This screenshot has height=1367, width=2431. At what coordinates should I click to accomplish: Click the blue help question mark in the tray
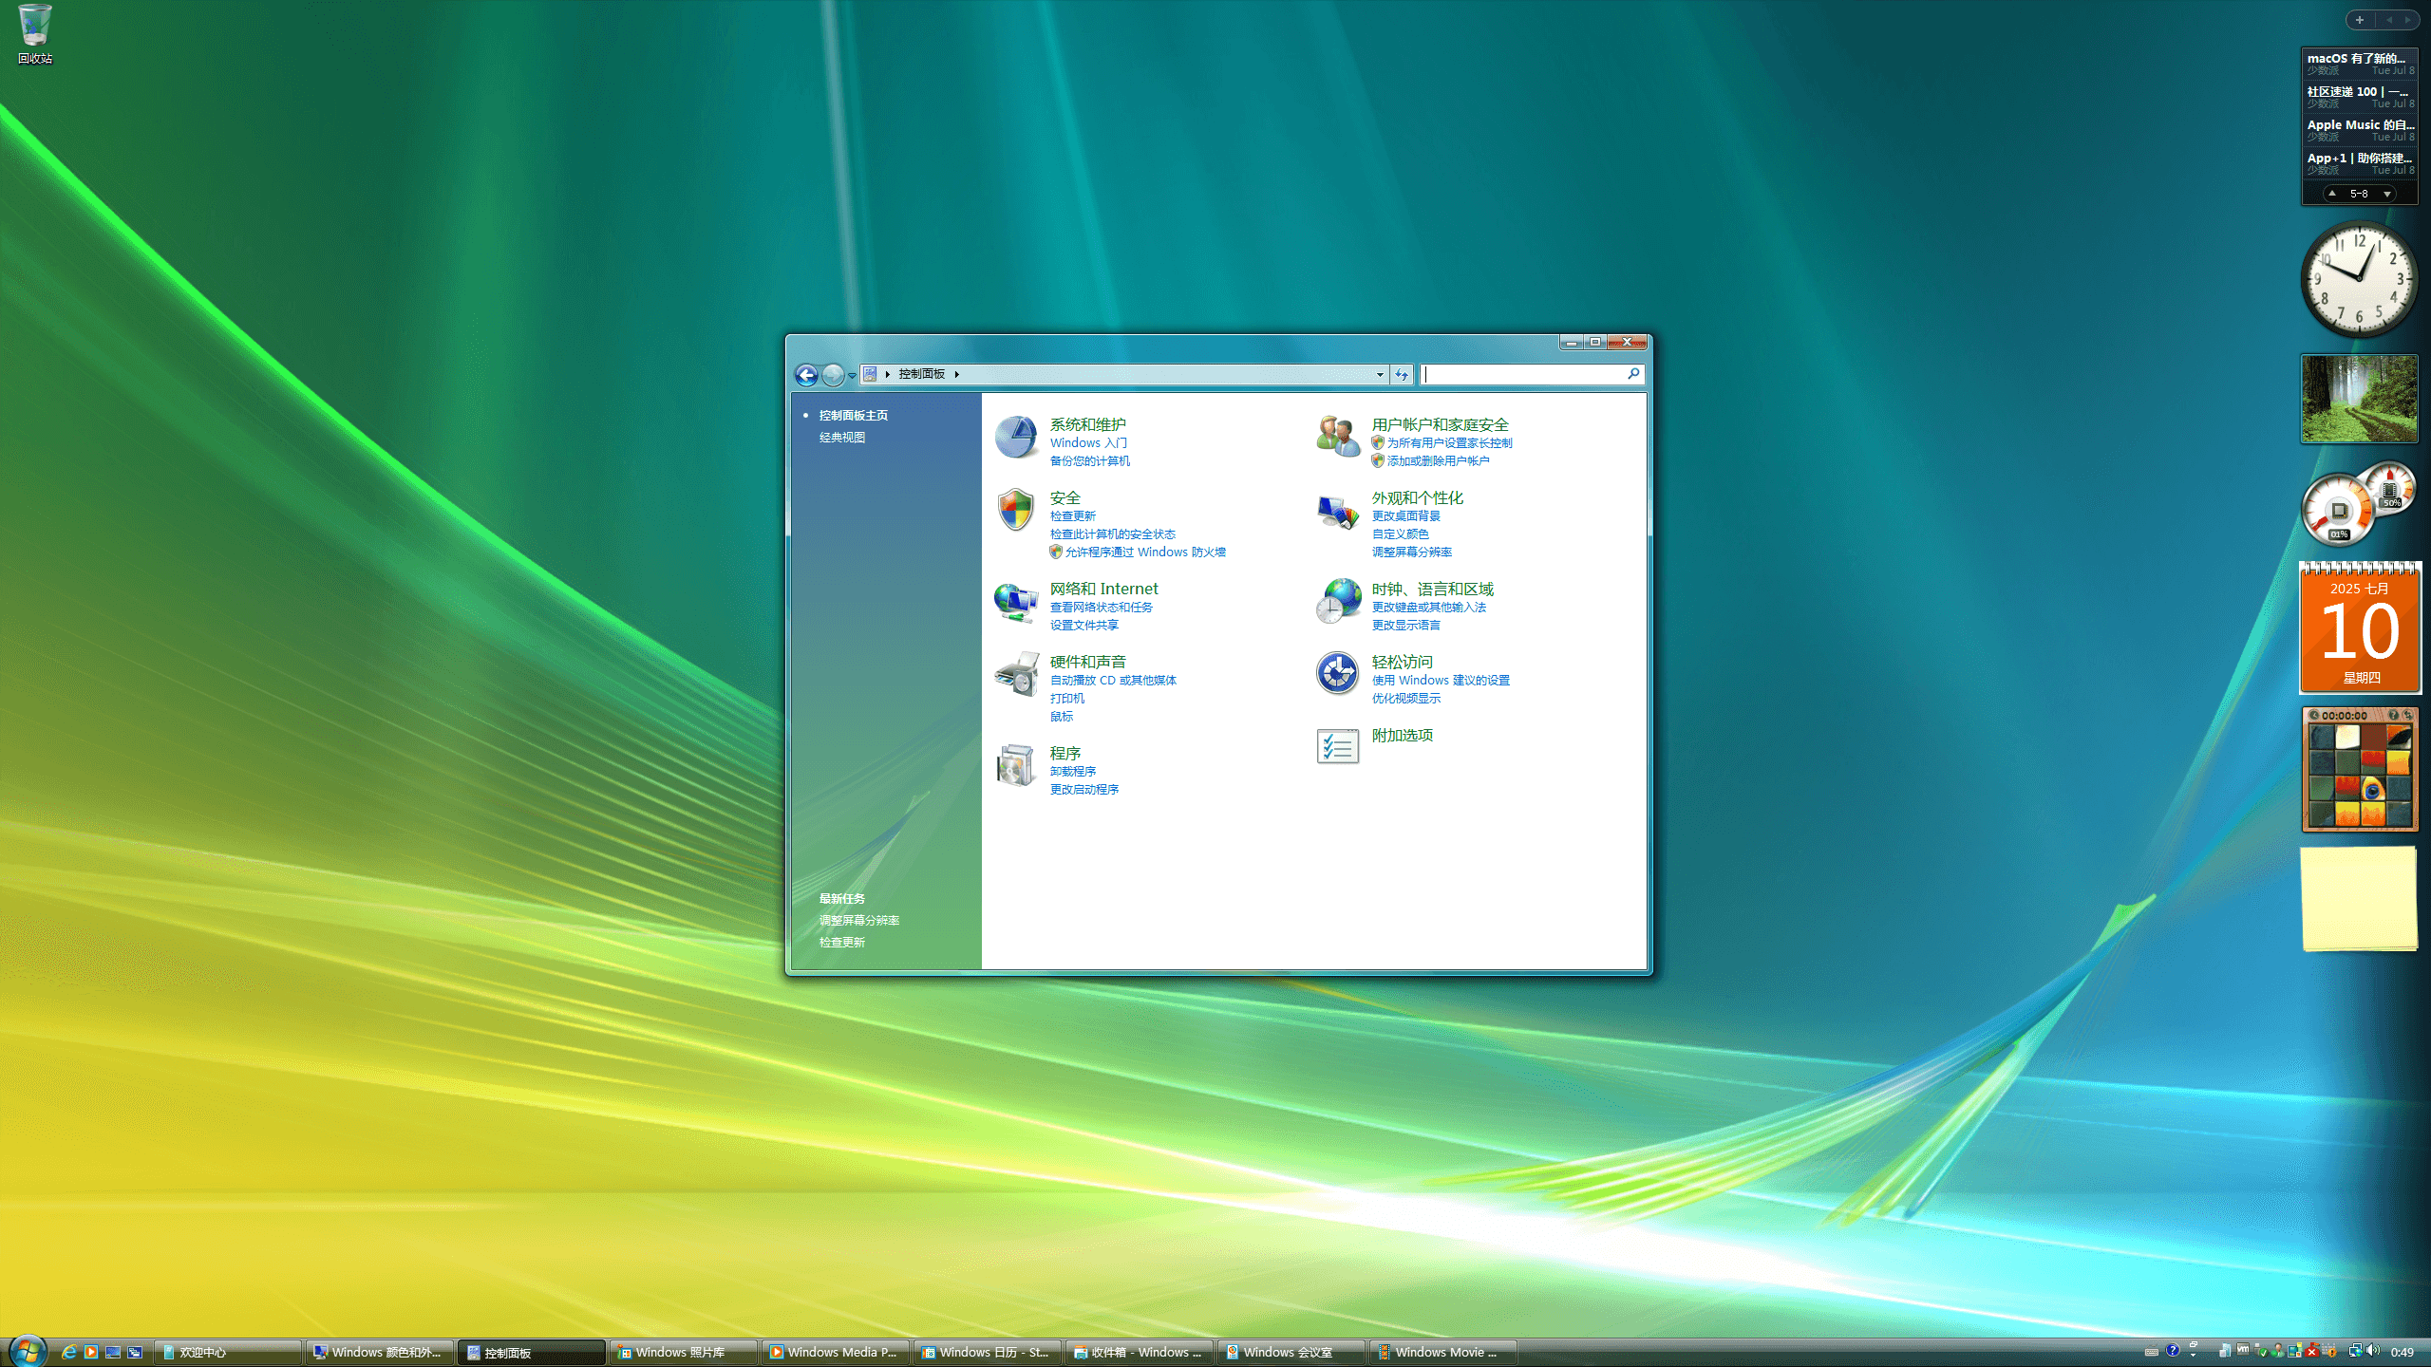click(2173, 1351)
